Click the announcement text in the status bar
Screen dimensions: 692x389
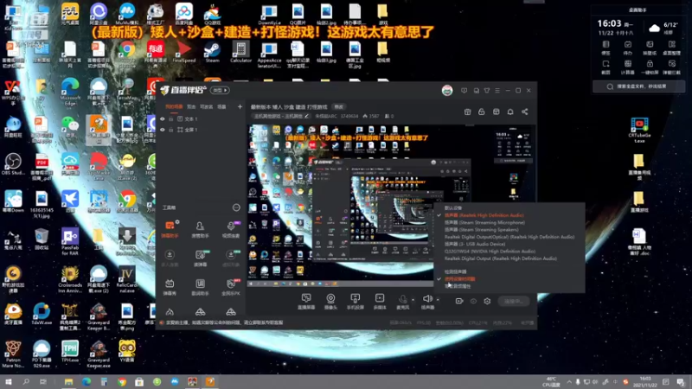(224, 322)
